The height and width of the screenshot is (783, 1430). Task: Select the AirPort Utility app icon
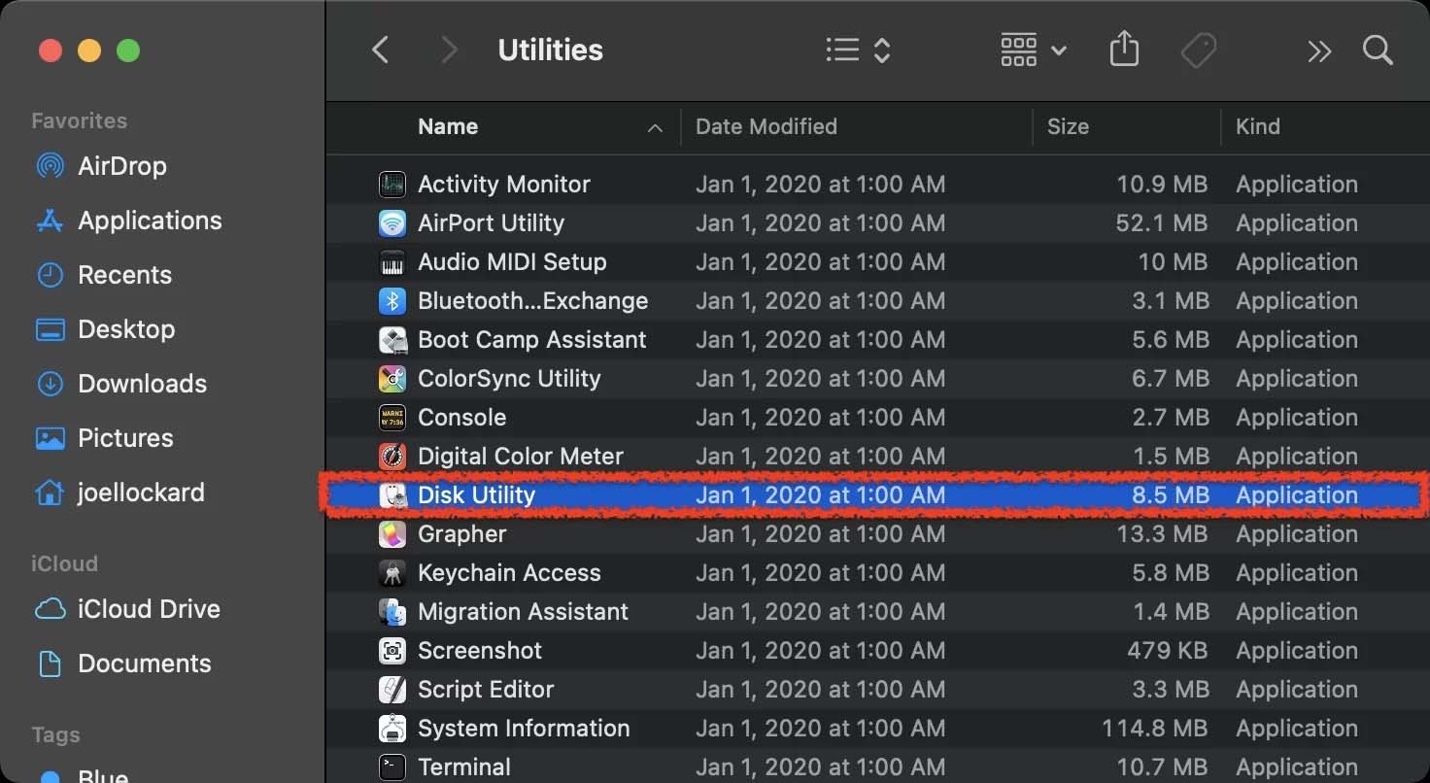(392, 222)
